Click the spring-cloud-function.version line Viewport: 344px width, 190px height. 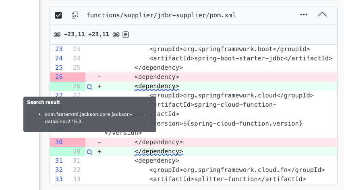(226, 124)
